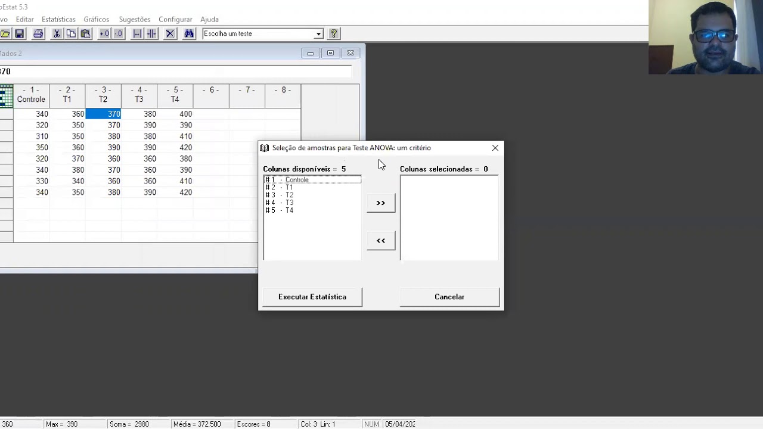
Task: Select '#5 - T4' in available columns
Action: [x=312, y=210]
